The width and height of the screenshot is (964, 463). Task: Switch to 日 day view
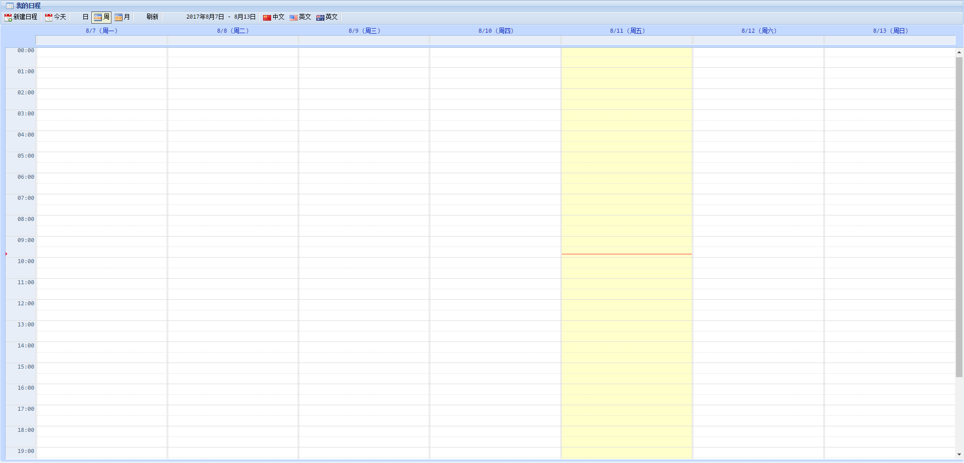click(x=85, y=17)
